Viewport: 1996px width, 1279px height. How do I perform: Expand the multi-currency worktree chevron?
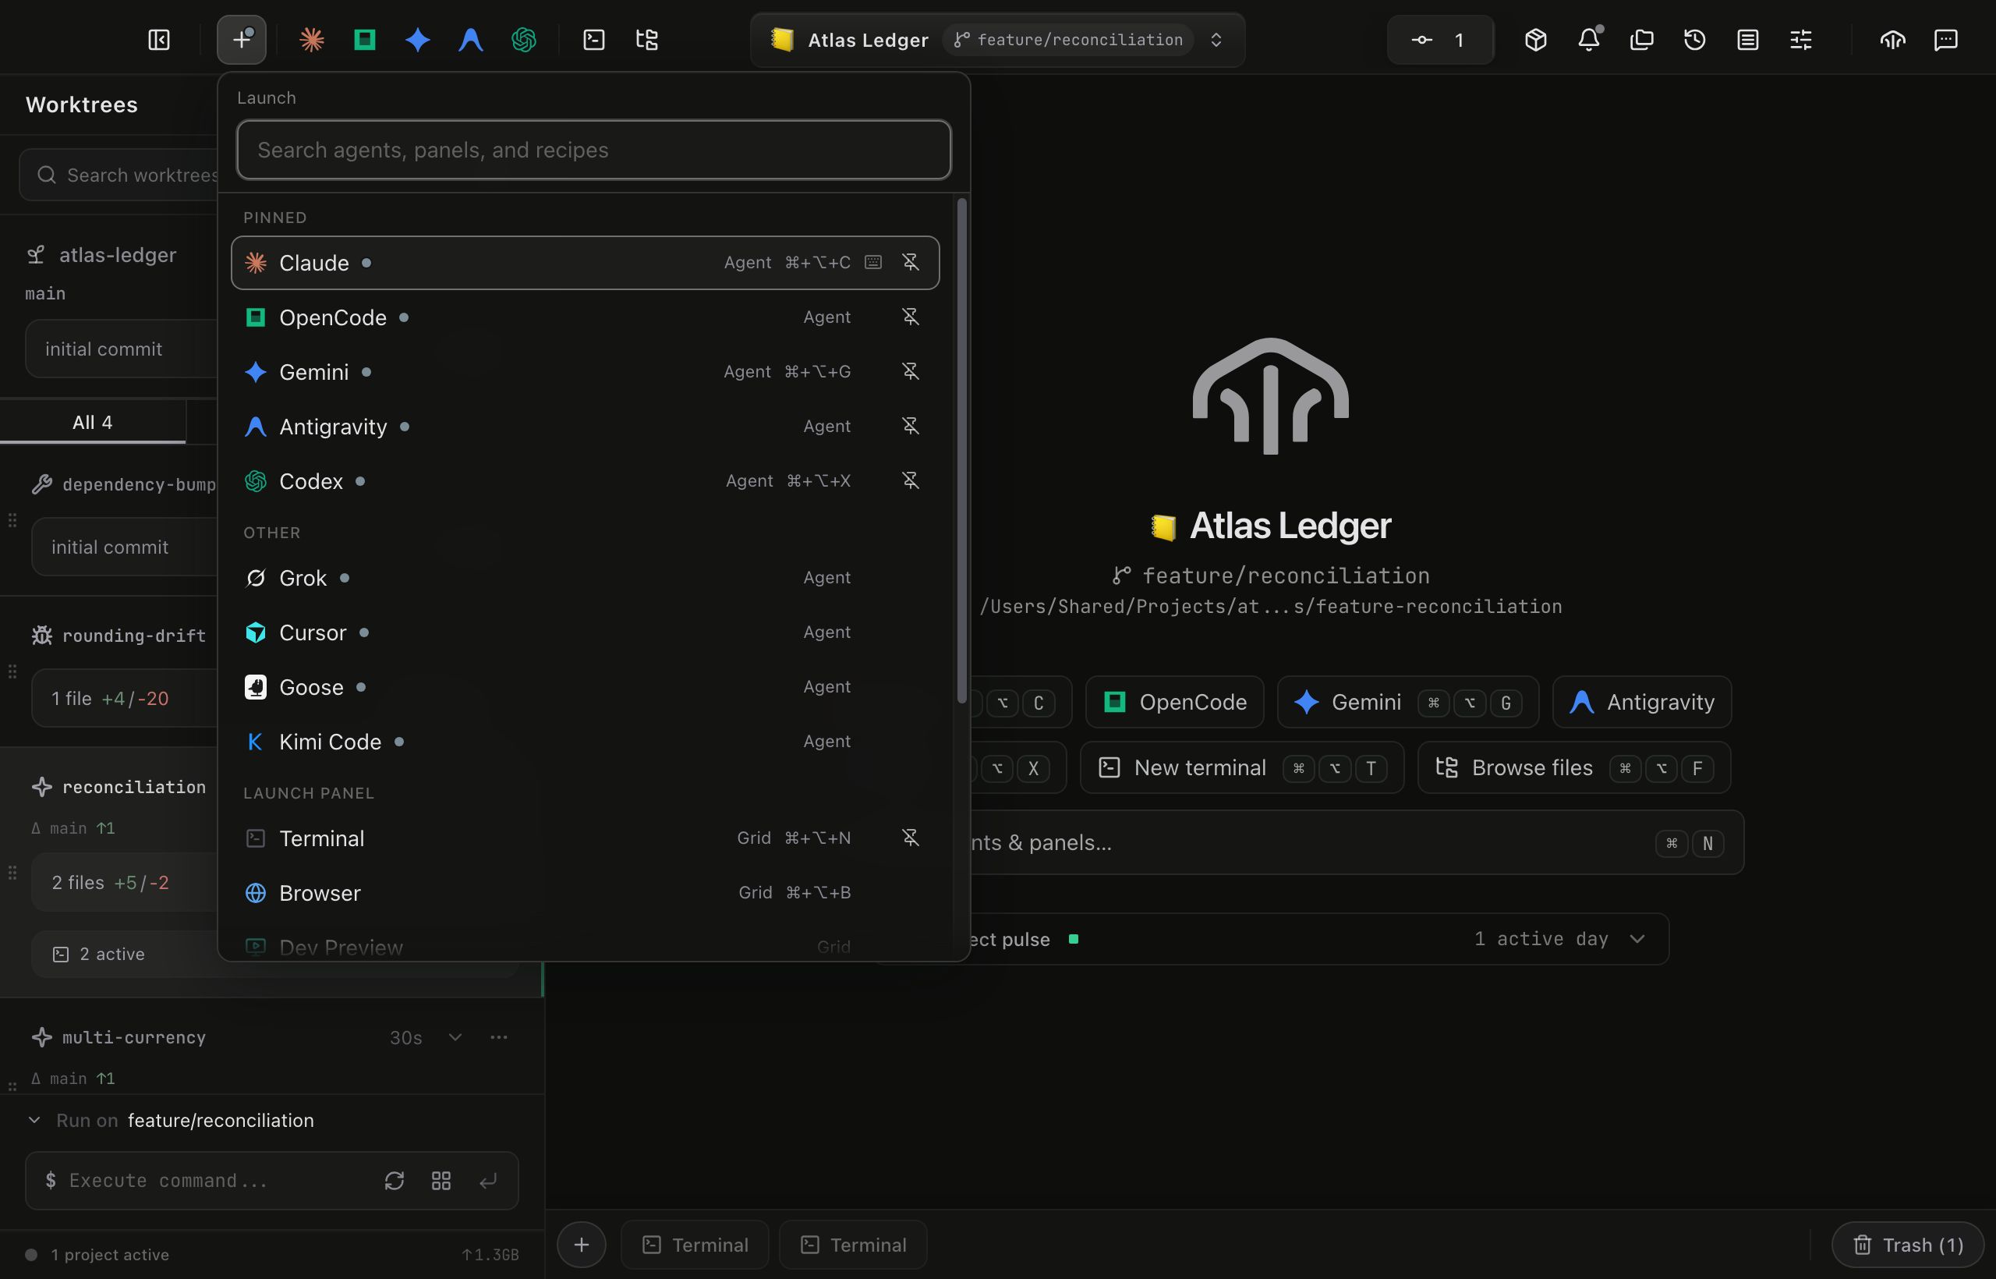tap(455, 1037)
